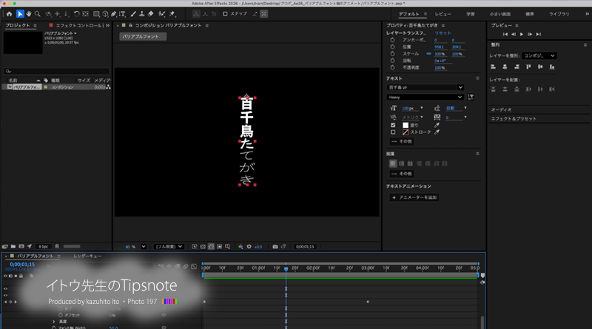Click リセット link in layer transform

[x=443, y=33]
